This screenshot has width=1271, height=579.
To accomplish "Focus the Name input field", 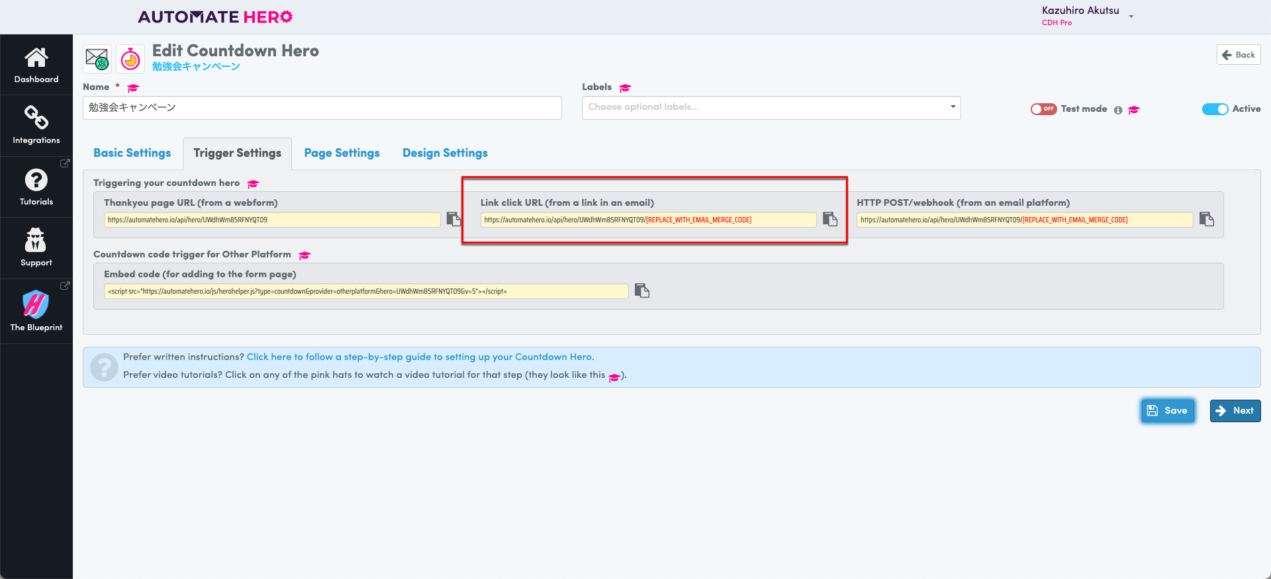I will point(322,108).
